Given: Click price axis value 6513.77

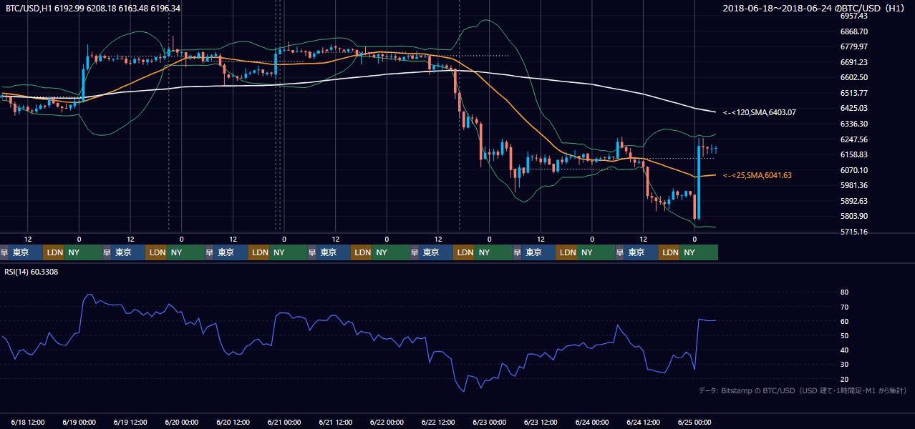Looking at the screenshot, I should (x=854, y=93).
